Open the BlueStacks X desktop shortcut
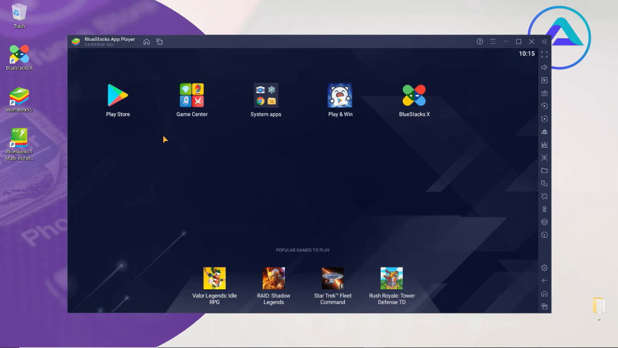618x348 pixels. [x=19, y=57]
